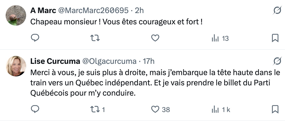Like A Marc's tweet
Image resolution: width=285 pixels, height=121 pixels.
(x=155, y=38)
